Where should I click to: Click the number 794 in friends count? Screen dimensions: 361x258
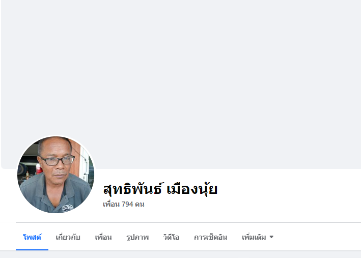127,204
